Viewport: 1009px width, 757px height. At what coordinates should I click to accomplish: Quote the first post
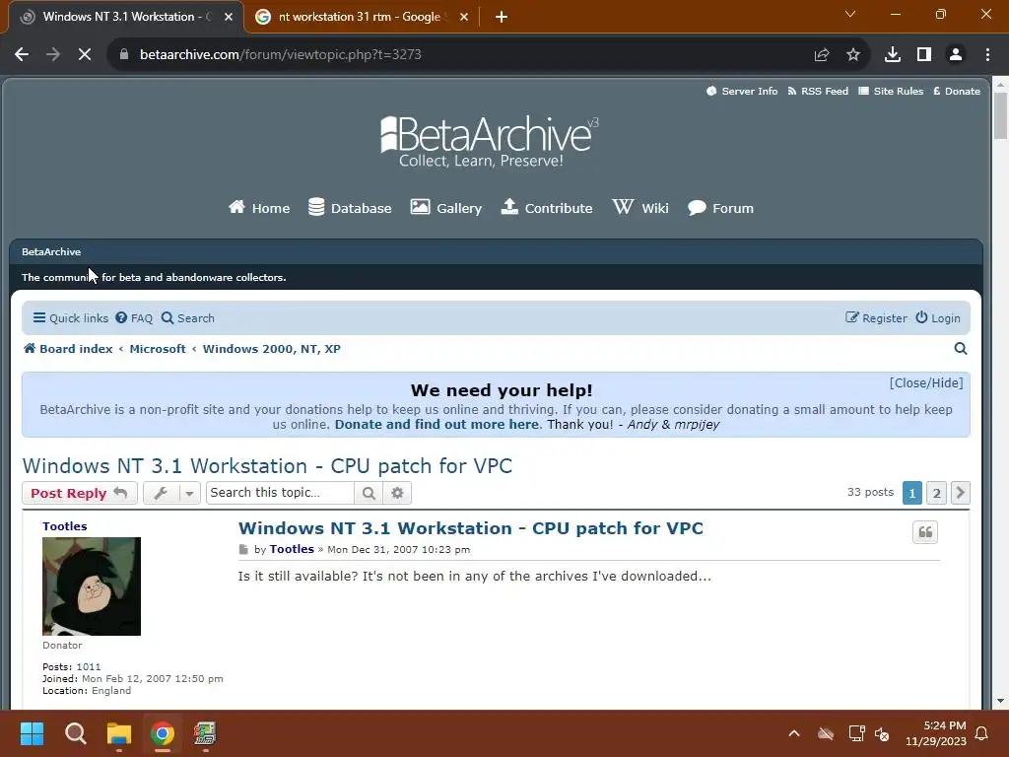(925, 532)
